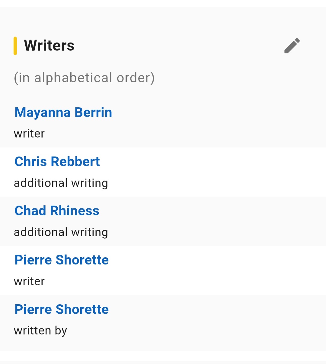Click "additional writing" under Chad Rhiness
The height and width of the screenshot is (364, 326).
[x=61, y=232]
